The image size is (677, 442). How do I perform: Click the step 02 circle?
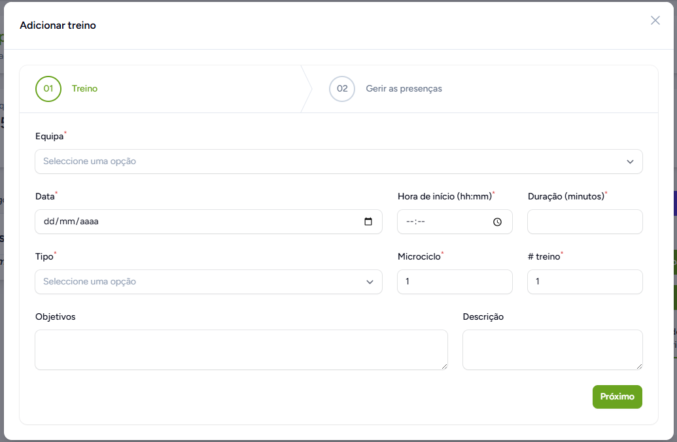tap(342, 89)
